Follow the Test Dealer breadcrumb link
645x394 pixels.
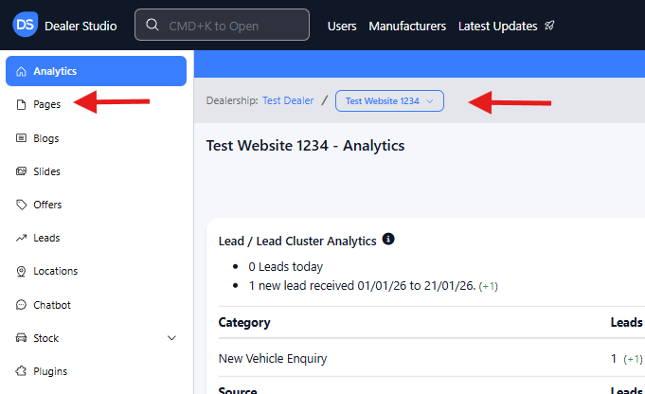click(x=288, y=100)
